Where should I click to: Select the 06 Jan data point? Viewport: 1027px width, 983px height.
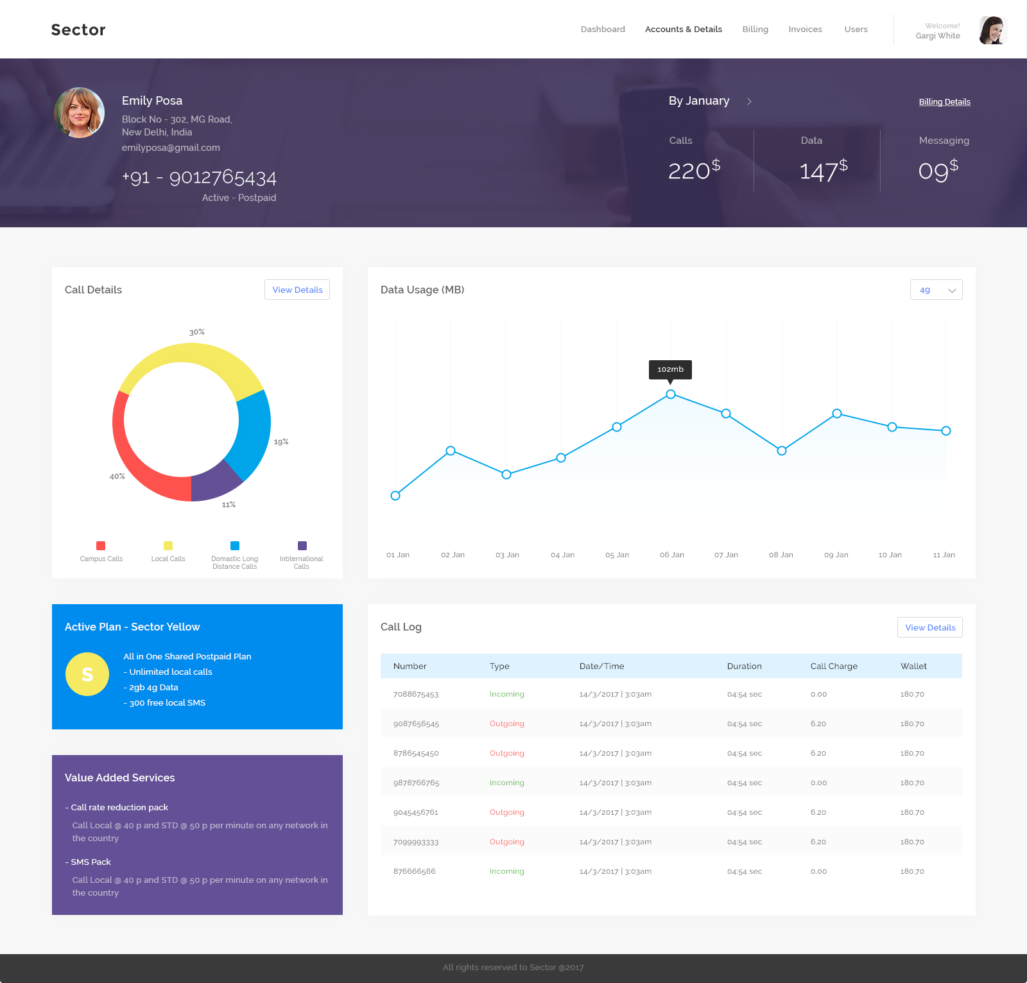[x=671, y=394]
